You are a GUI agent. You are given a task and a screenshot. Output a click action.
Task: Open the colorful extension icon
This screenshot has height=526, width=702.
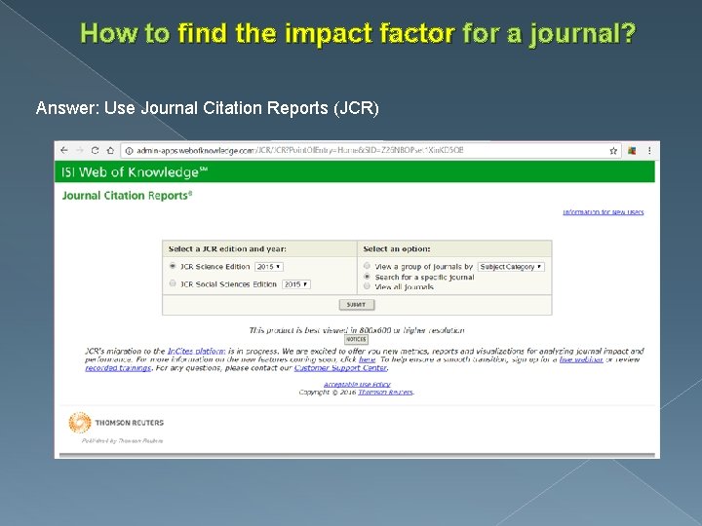click(632, 151)
